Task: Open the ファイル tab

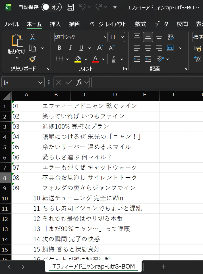Action: point(11,24)
